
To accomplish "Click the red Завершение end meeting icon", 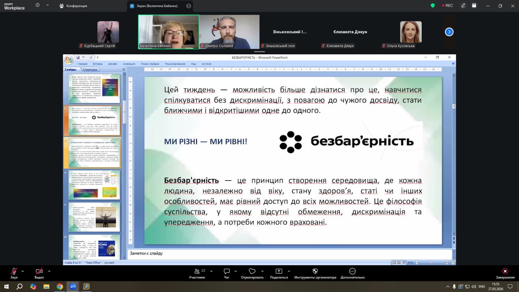I will (x=505, y=271).
